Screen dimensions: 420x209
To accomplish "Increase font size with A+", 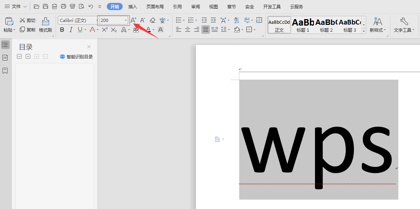I will [134, 20].
